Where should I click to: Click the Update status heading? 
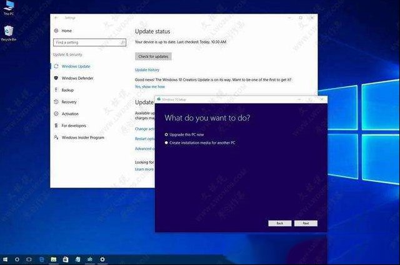point(152,31)
